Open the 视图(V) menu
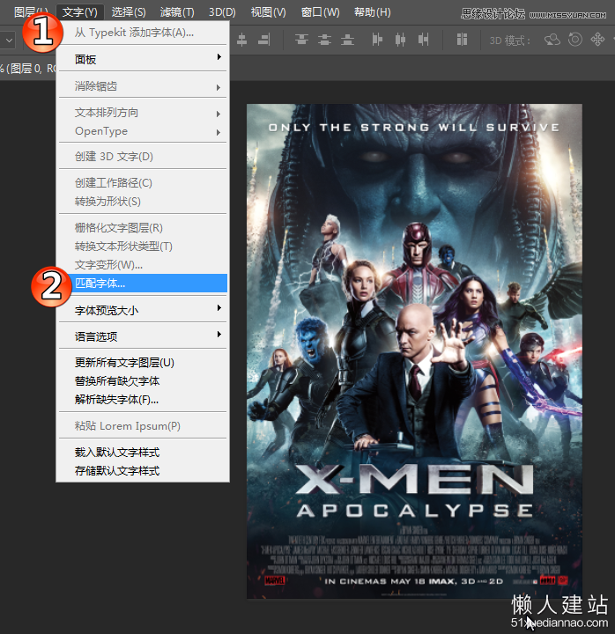 pos(268,12)
